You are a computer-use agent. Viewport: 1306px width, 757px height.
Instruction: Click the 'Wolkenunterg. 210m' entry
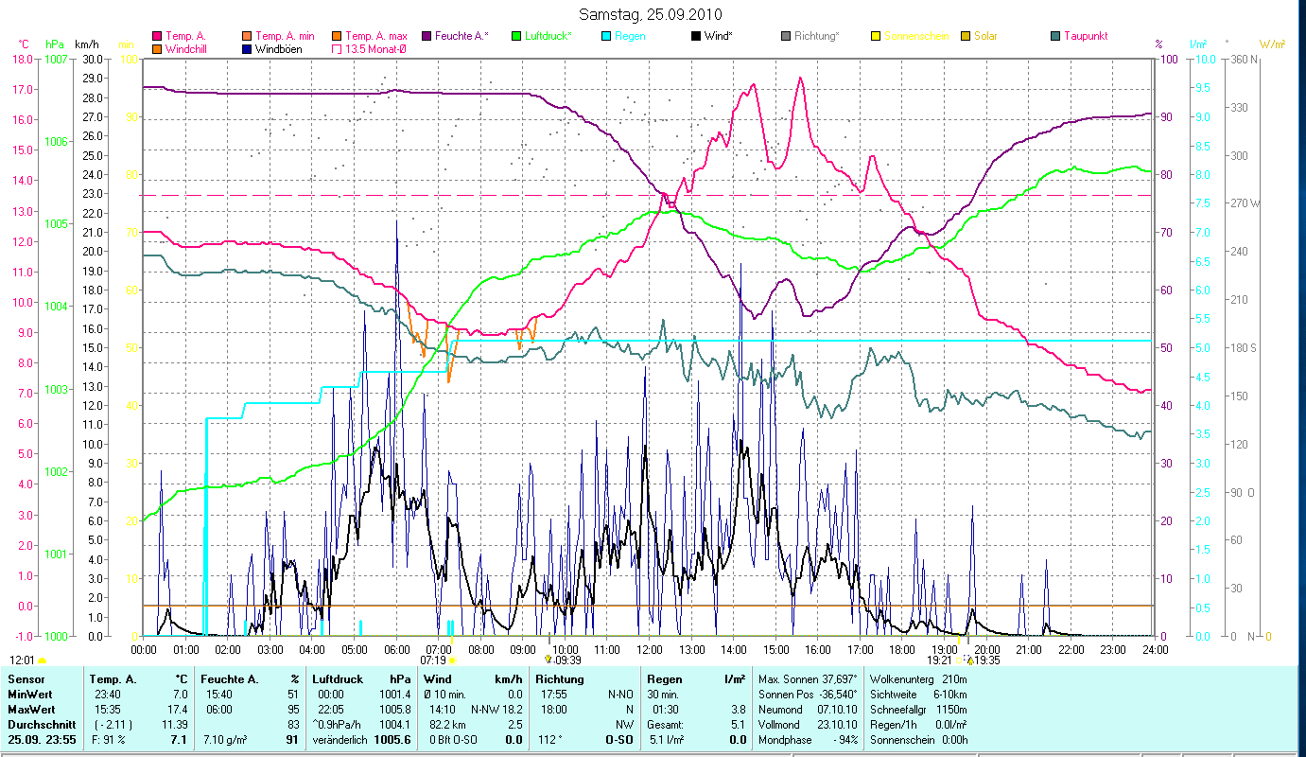918,679
